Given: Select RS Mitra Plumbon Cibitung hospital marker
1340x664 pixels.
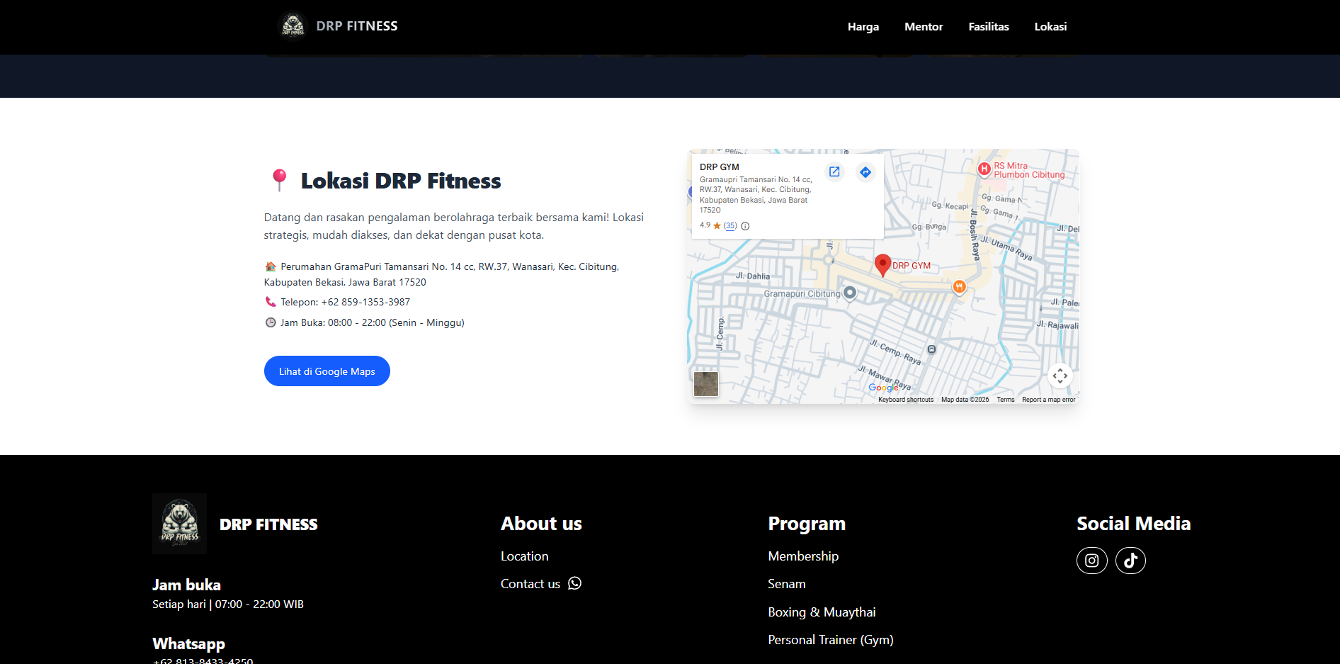Looking at the screenshot, I should 984,169.
